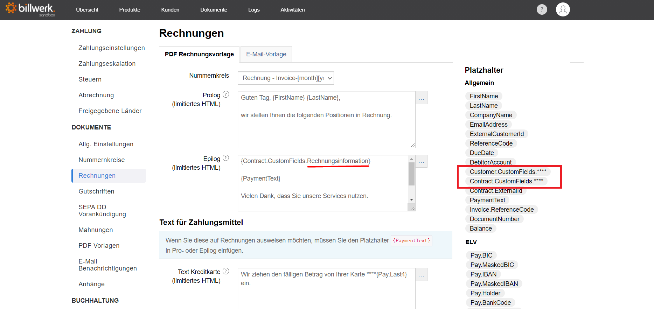Viewport: 654px width, 309px height.
Task: Click the Epilog scrollbar thumb
Action: pyautogui.click(x=411, y=174)
